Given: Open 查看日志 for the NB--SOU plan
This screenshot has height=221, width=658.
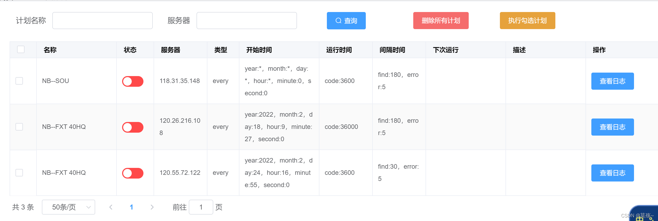Looking at the screenshot, I should point(612,81).
